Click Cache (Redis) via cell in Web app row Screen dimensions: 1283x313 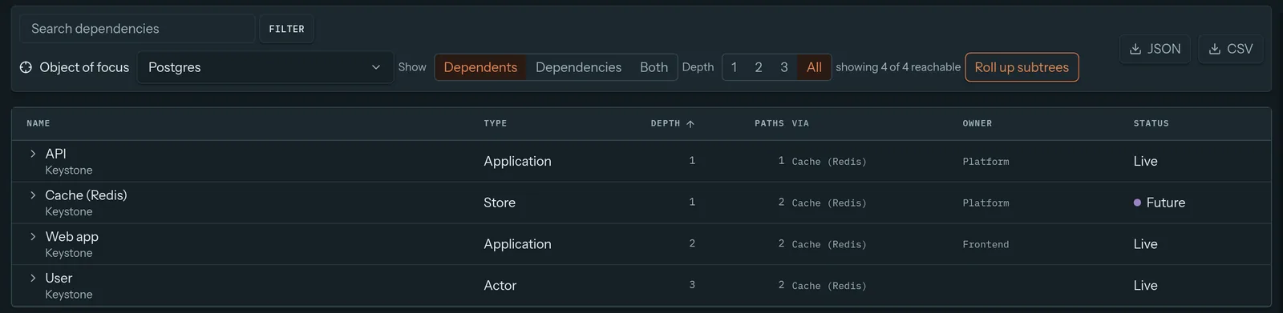[x=829, y=244]
